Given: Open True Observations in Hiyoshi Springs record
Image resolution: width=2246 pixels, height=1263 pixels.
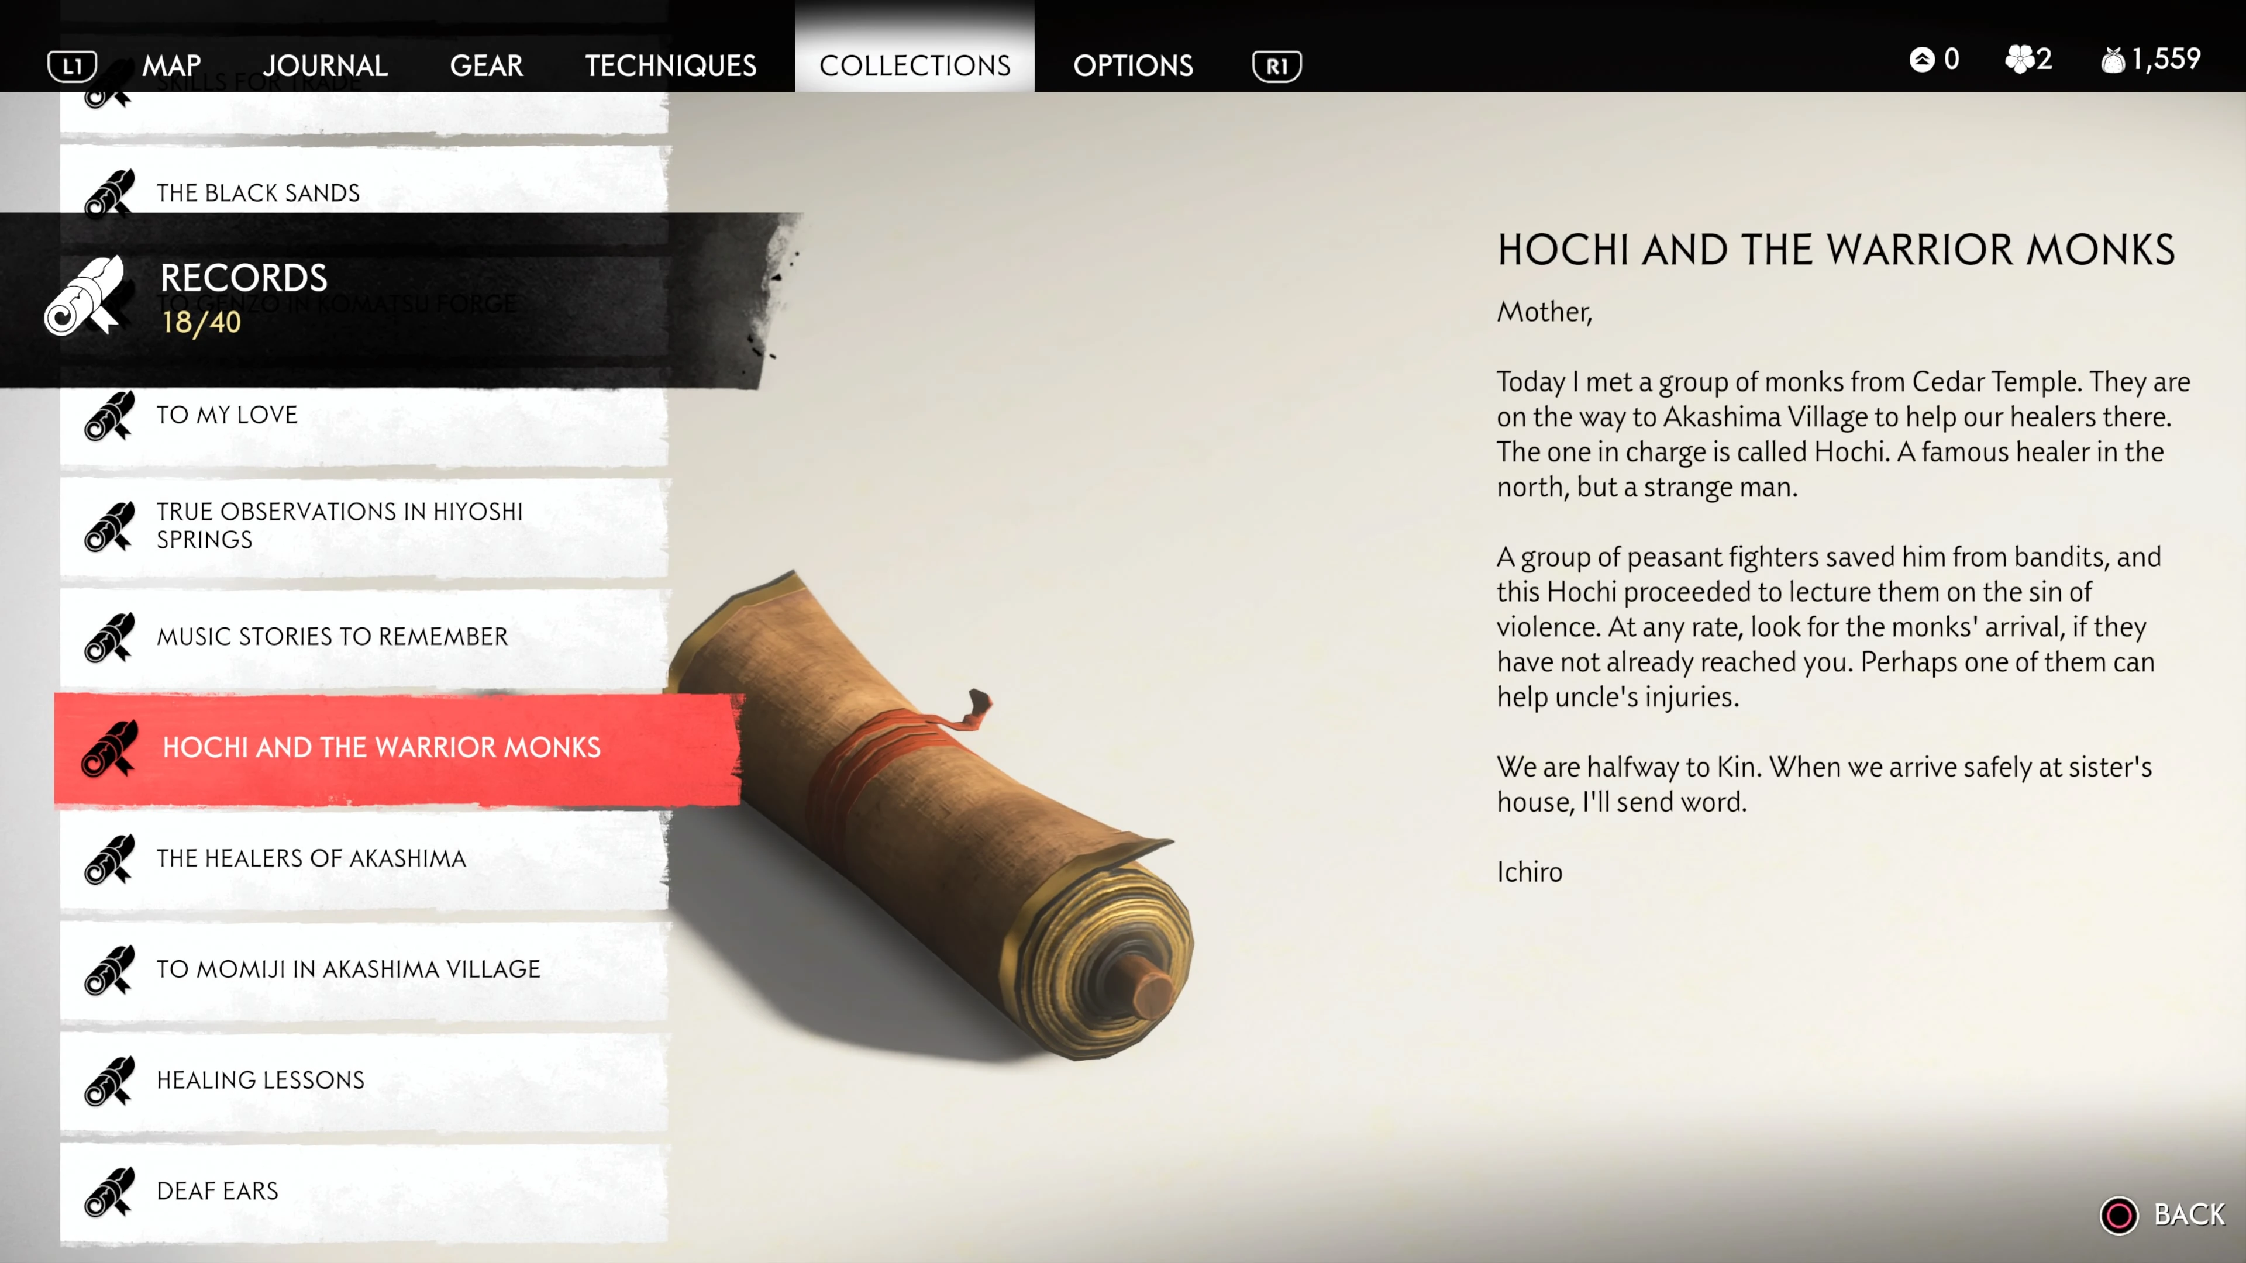Looking at the screenshot, I should coord(364,526).
